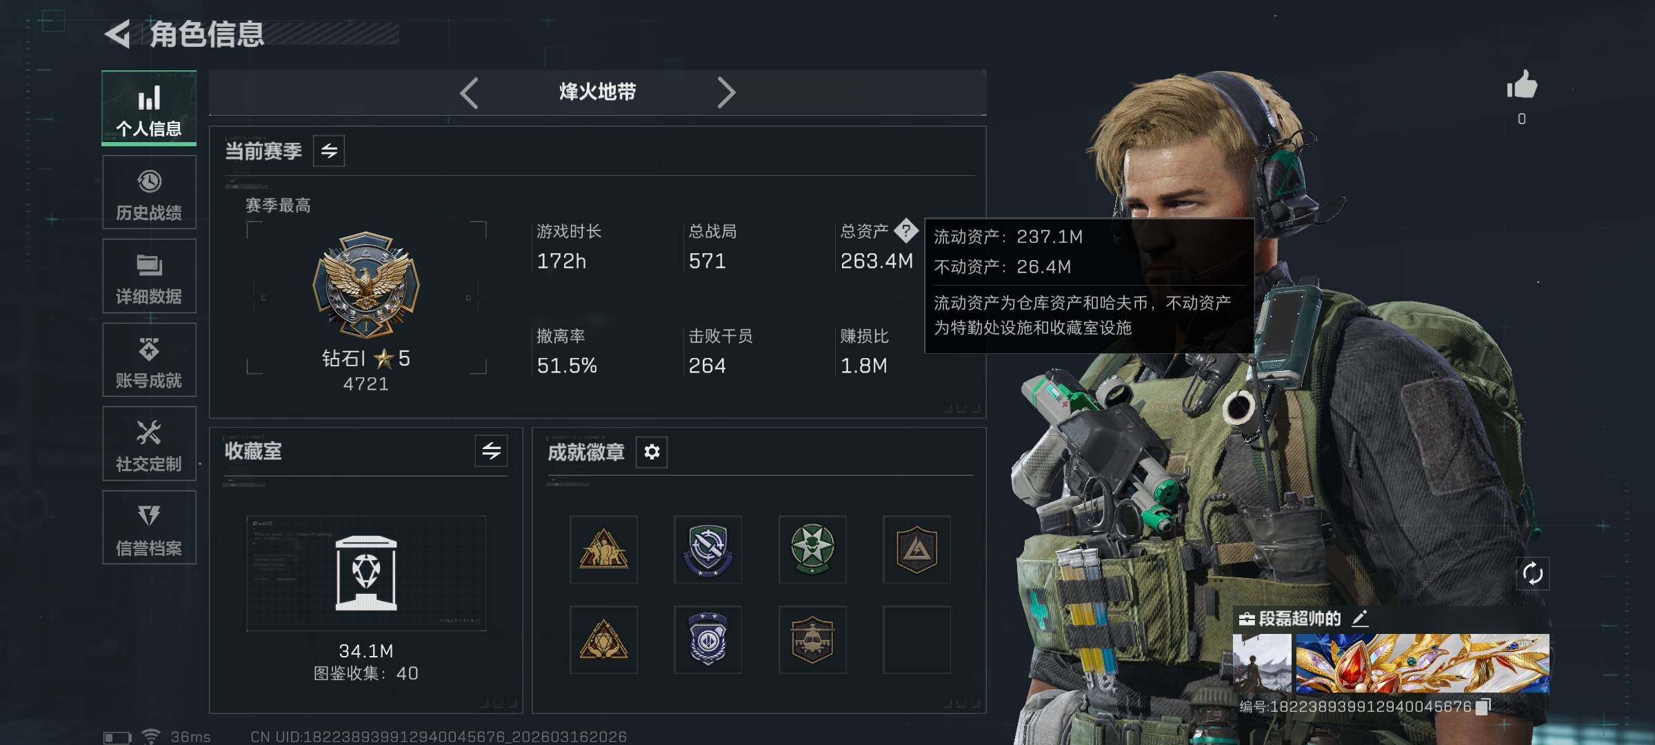Toggle the 收藏室 swap view button

coord(491,451)
